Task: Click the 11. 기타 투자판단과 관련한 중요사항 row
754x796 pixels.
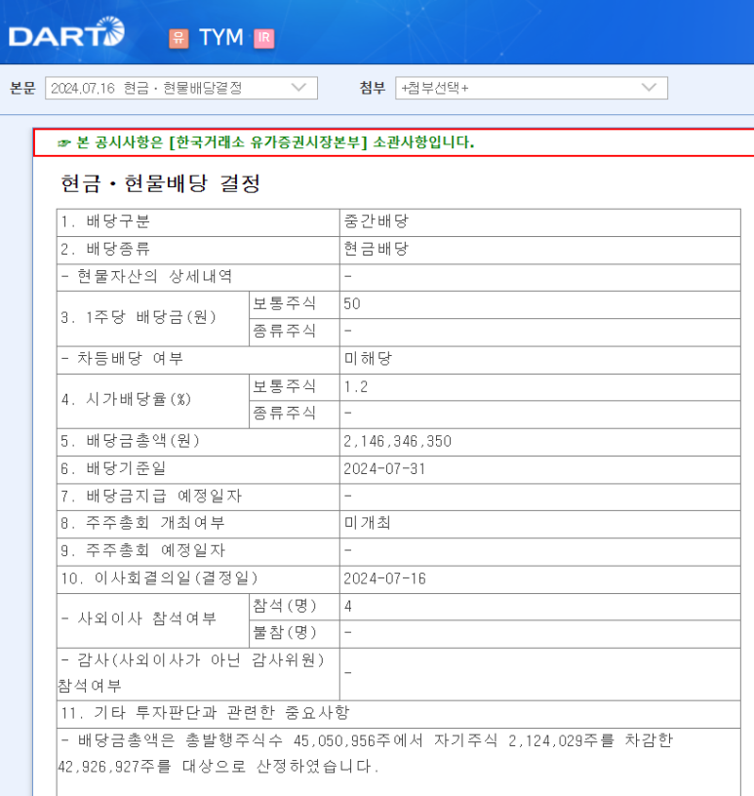Action: pyautogui.click(x=399, y=714)
